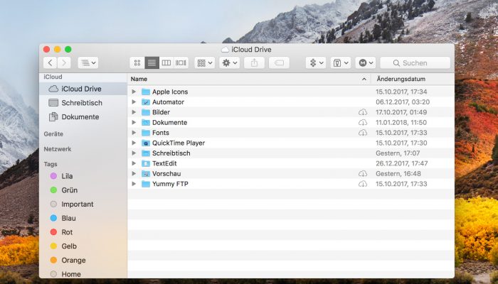Click the Fonts folder icon
498x284 pixels.
pyautogui.click(x=146, y=133)
